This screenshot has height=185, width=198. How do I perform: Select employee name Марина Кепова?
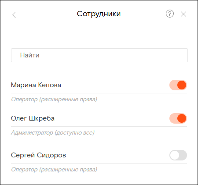pyautogui.click(x=36, y=85)
